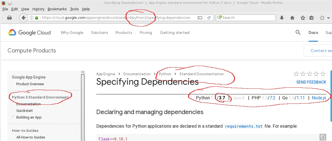Switch to Go 1.11 runtime
This screenshot has height=141, width=332.
pos(301,98)
